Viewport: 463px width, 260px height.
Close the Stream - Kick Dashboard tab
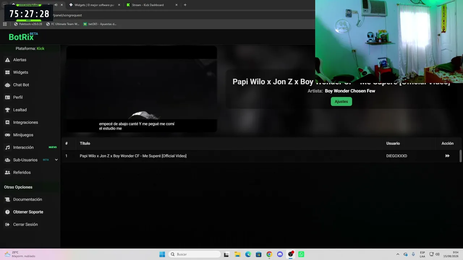pos(177,5)
